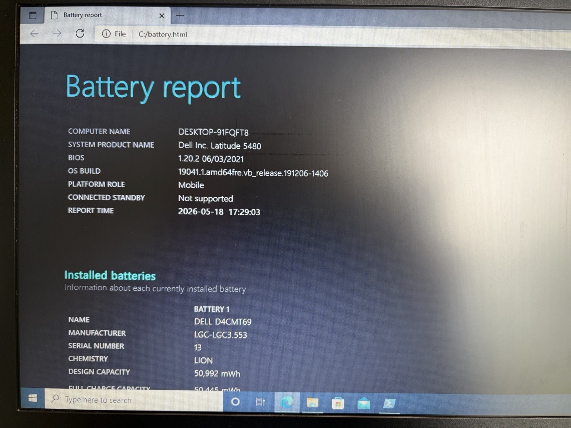This screenshot has width=571, height=428.
Task: Click report time '2026-05-18 17:29:03'
Action: pyautogui.click(x=219, y=212)
